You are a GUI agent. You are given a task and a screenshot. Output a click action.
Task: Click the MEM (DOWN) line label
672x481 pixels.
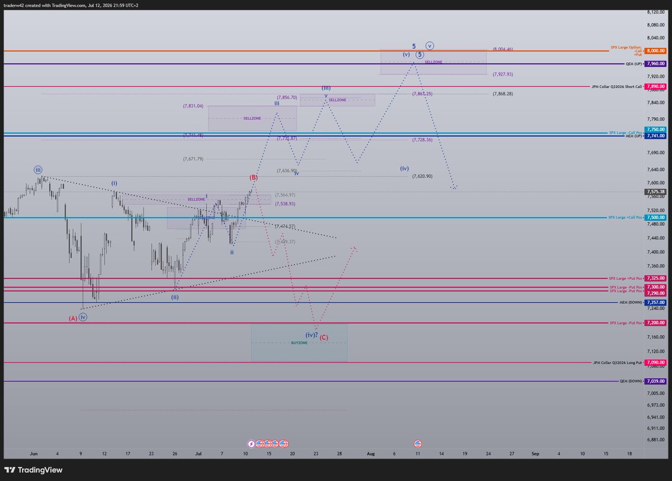(x=631, y=303)
